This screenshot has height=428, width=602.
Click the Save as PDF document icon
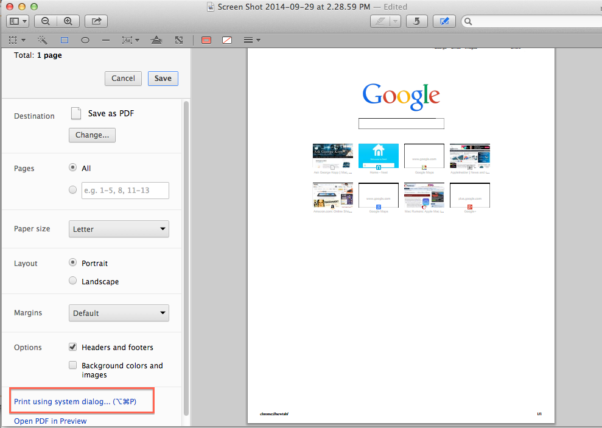tap(76, 113)
